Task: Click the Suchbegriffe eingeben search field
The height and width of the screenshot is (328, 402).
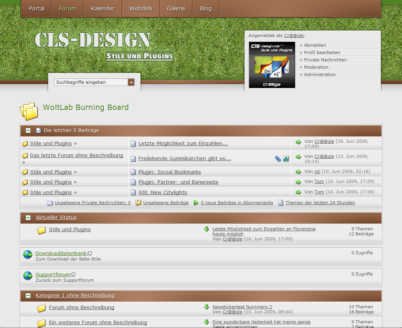Action: tap(91, 82)
